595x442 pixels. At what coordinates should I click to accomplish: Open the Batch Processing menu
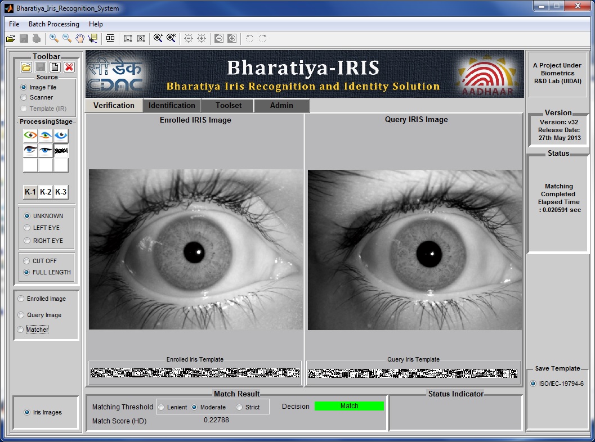pos(54,24)
